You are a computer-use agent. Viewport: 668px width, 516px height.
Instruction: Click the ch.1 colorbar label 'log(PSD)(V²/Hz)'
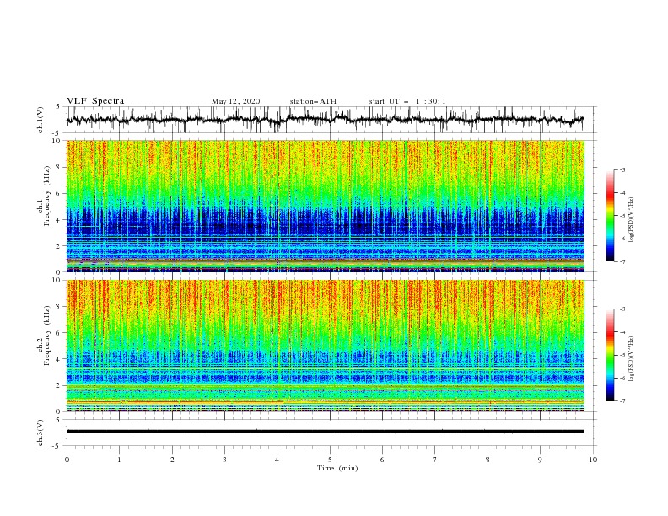pyautogui.click(x=632, y=220)
